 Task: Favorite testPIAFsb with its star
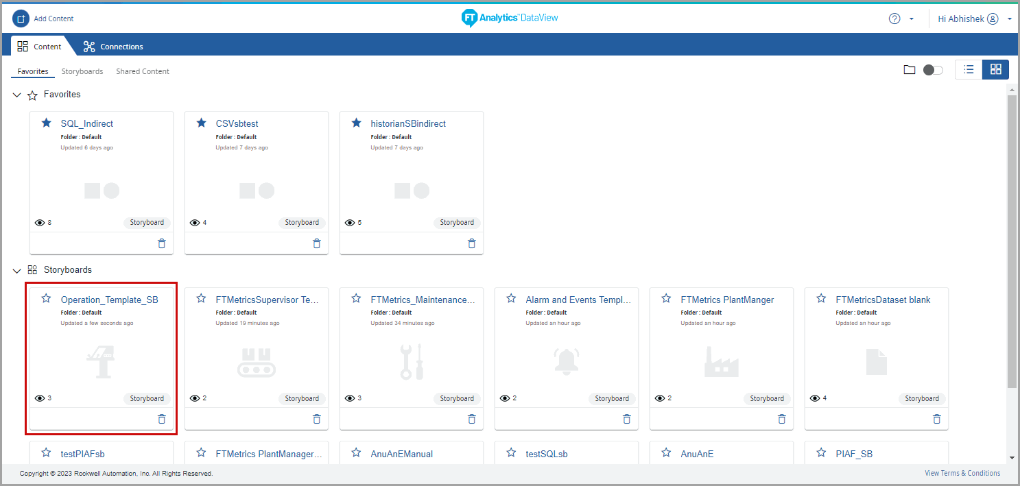tap(46, 452)
